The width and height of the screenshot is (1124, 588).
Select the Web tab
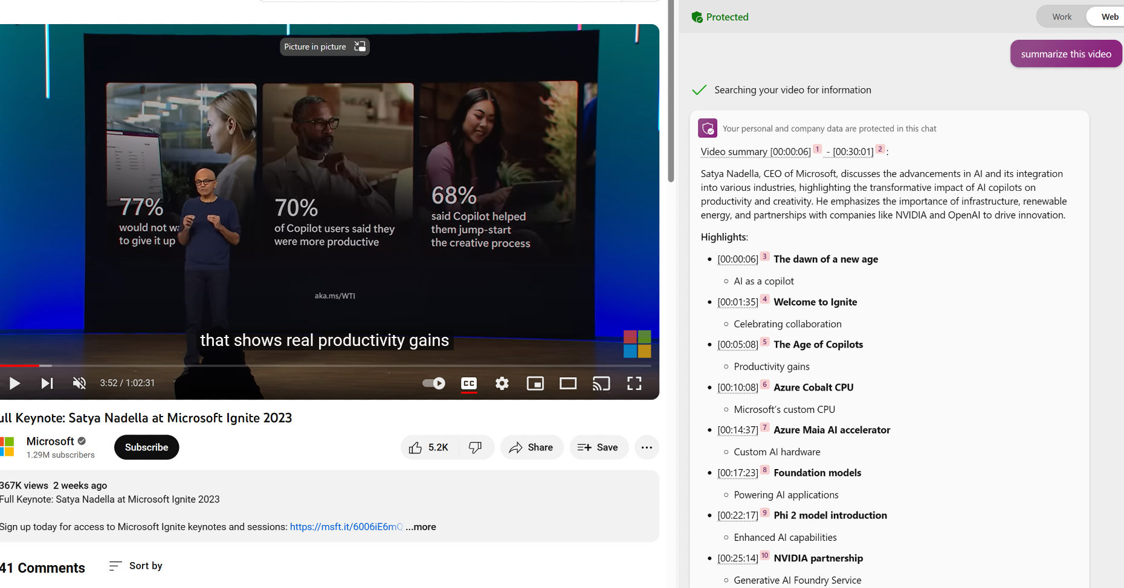[x=1109, y=16]
